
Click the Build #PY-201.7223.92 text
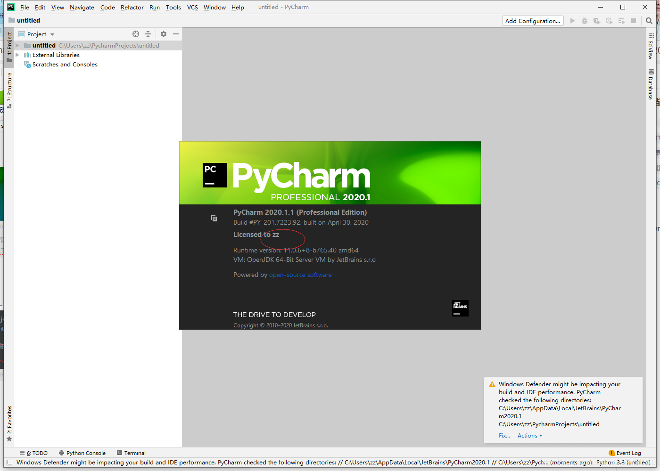click(301, 222)
